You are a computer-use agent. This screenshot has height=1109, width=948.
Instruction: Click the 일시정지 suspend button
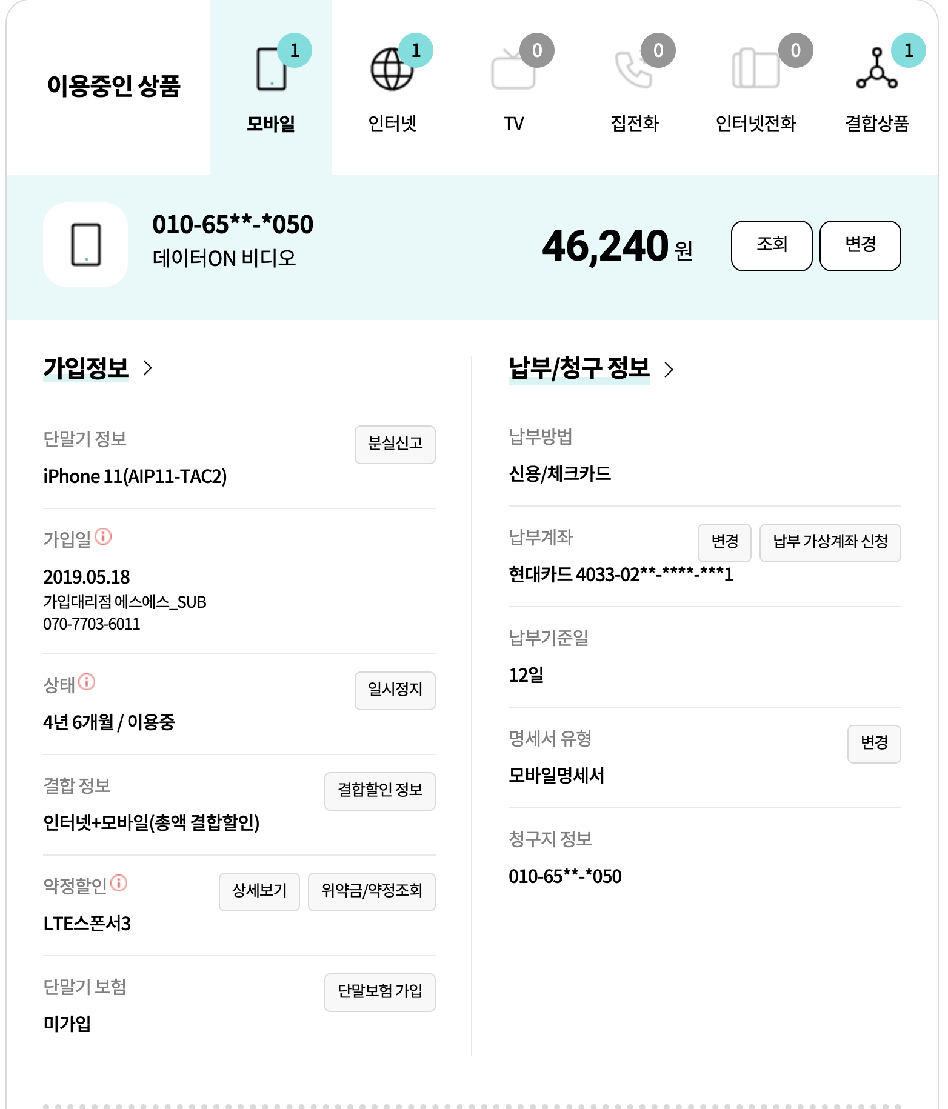click(395, 691)
